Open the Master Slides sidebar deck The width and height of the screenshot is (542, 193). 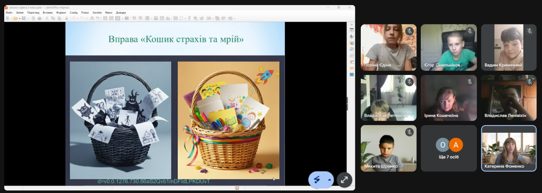(x=351, y=74)
